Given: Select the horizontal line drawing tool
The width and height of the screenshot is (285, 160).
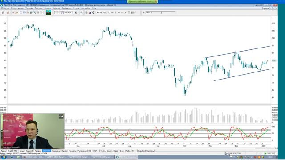Looking at the screenshot, I should coord(112,12).
